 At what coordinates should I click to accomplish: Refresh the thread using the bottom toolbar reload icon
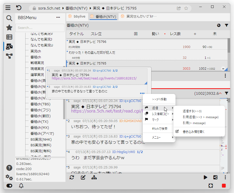click(72, 178)
